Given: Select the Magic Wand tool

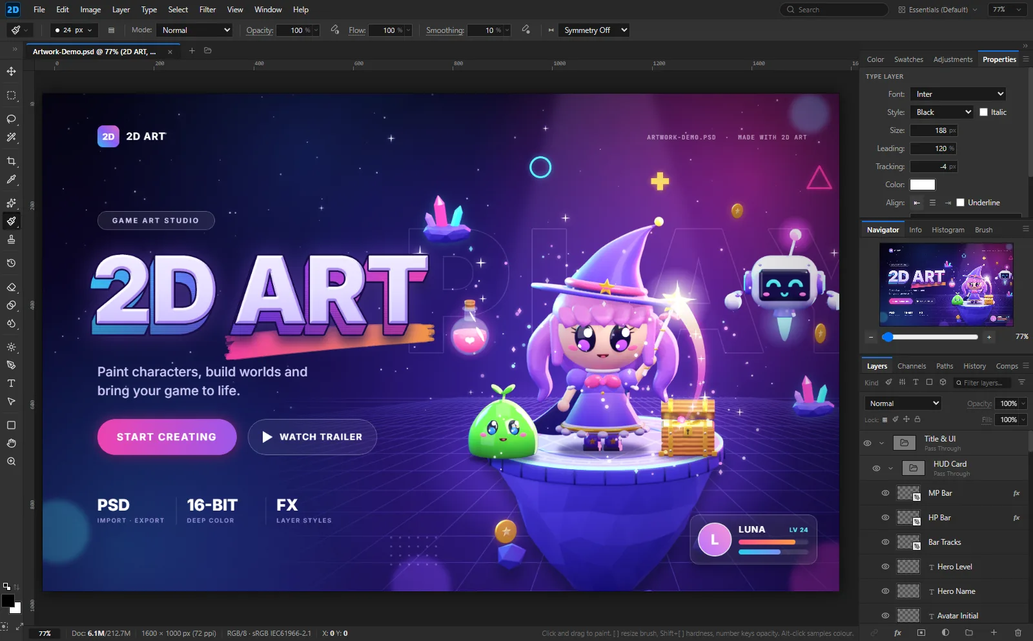Looking at the screenshot, I should pos(11,137).
